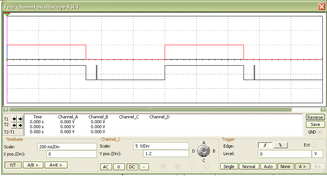Move cursor T1 left with its arrow
327x176 pixels.
pyautogui.click(x=14, y=119)
